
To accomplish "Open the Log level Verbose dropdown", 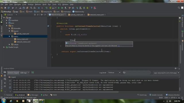I will [x=114, y=72].
